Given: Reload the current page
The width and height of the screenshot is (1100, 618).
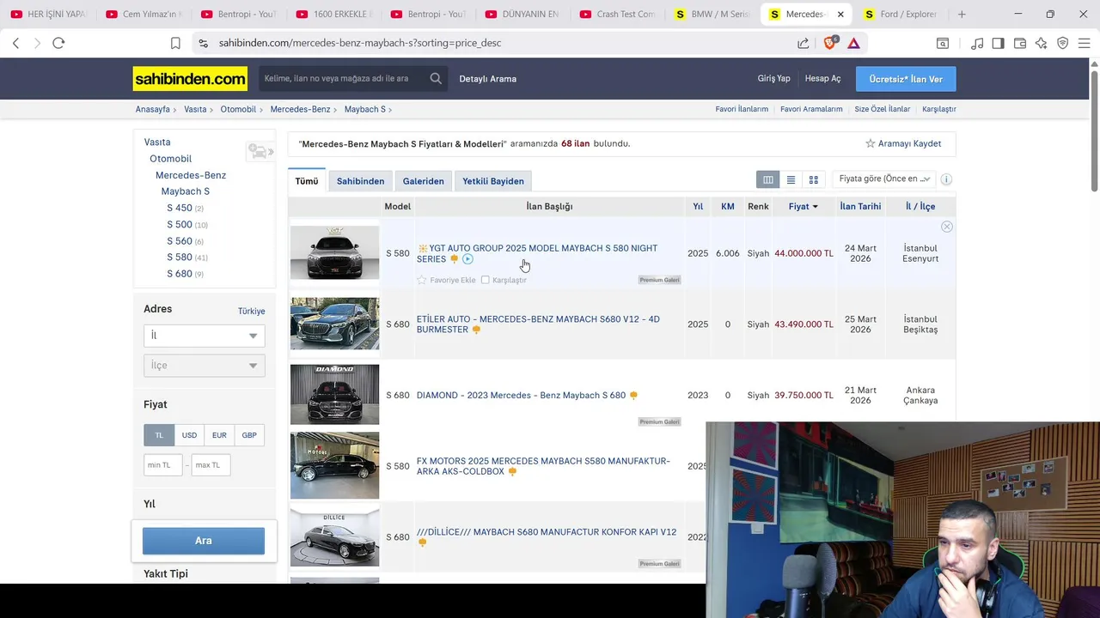Looking at the screenshot, I should coord(58,43).
